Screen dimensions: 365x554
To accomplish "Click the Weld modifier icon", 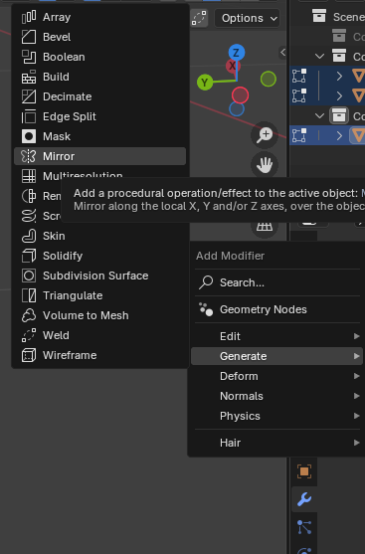I will pos(29,335).
